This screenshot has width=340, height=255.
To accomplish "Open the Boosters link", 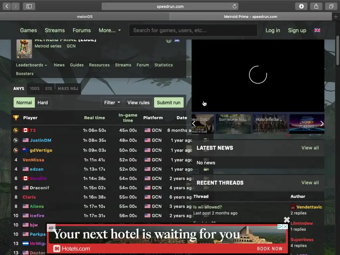I will (25, 74).
